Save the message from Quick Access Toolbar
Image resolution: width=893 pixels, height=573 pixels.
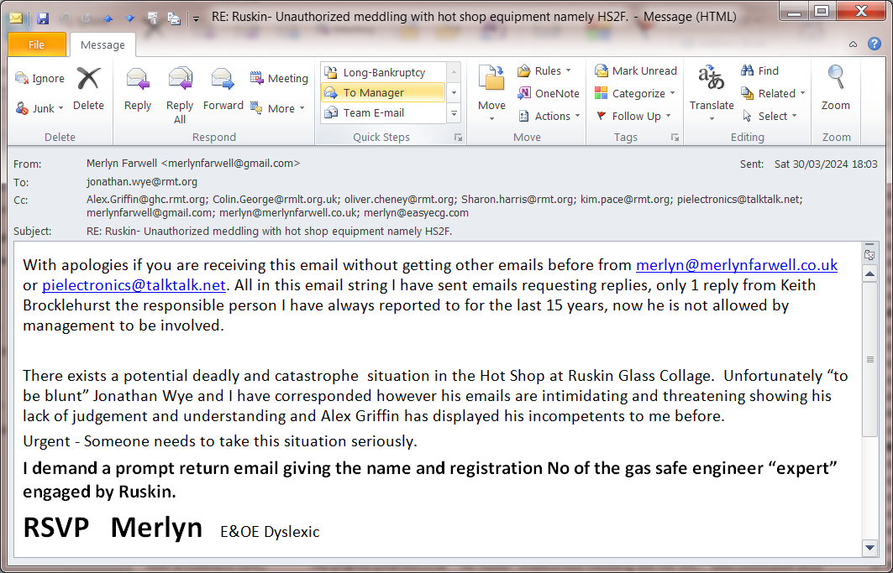pyautogui.click(x=43, y=18)
